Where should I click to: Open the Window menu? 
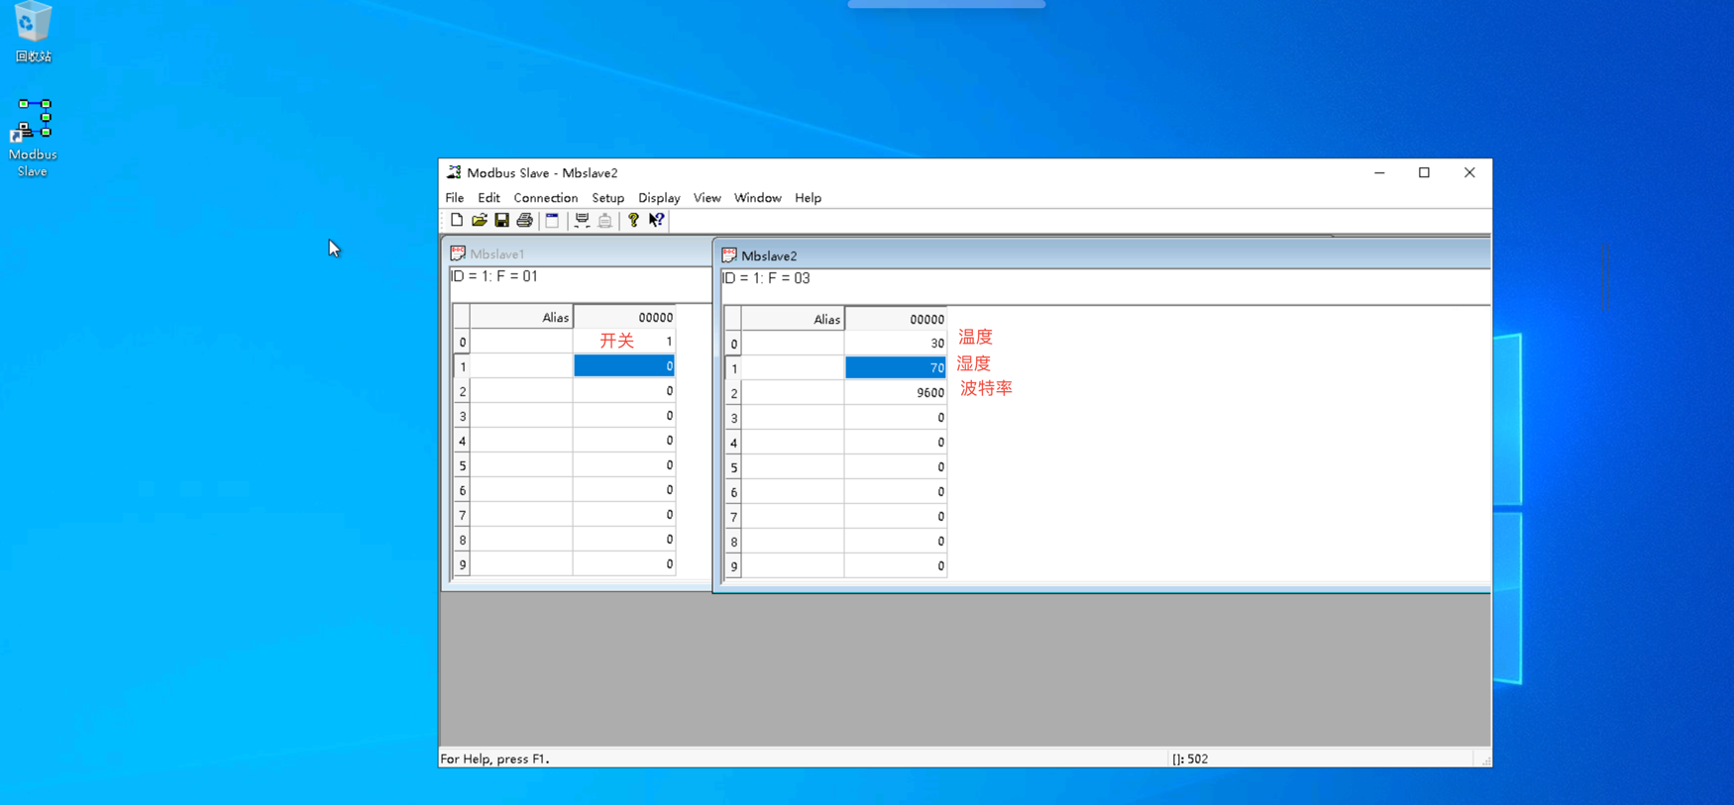[757, 198]
